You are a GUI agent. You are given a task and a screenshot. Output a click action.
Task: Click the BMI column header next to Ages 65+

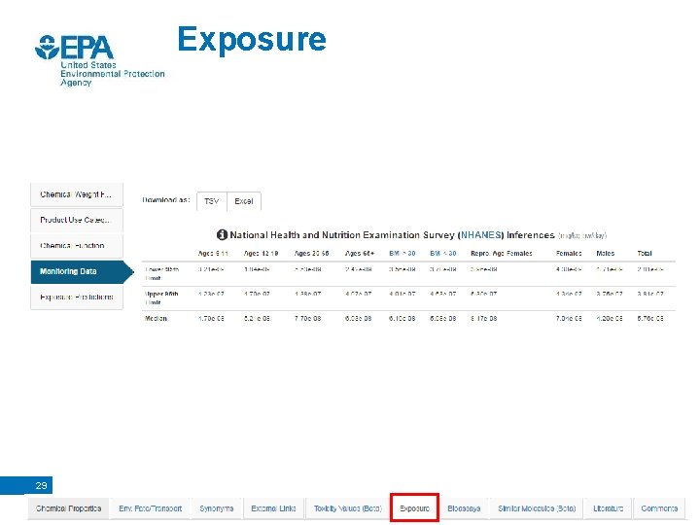click(402, 253)
